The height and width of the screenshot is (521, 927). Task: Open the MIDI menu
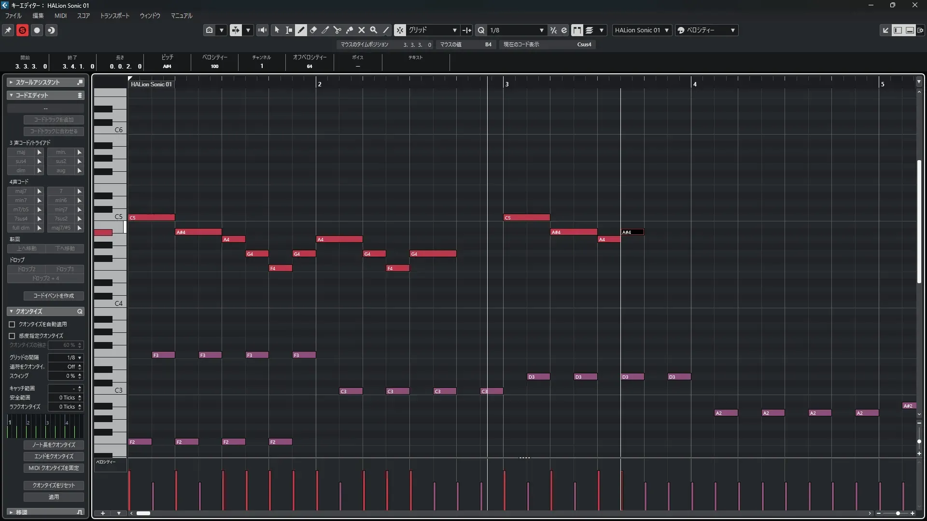click(60, 15)
